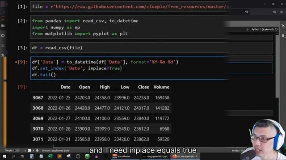Click the date cell 2022-01-25

pos(59,98)
